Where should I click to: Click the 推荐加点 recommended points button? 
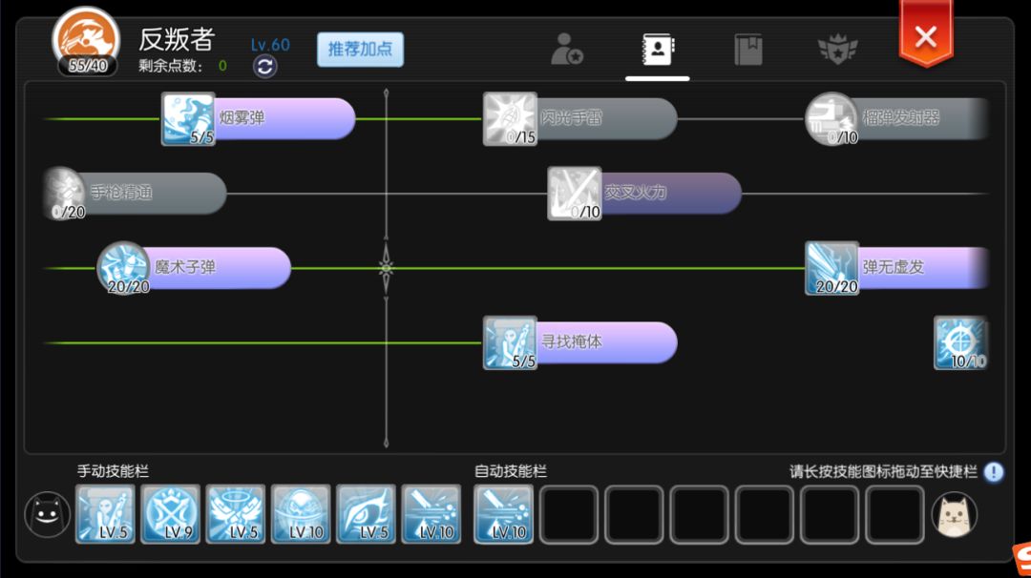pyautogui.click(x=360, y=51)
